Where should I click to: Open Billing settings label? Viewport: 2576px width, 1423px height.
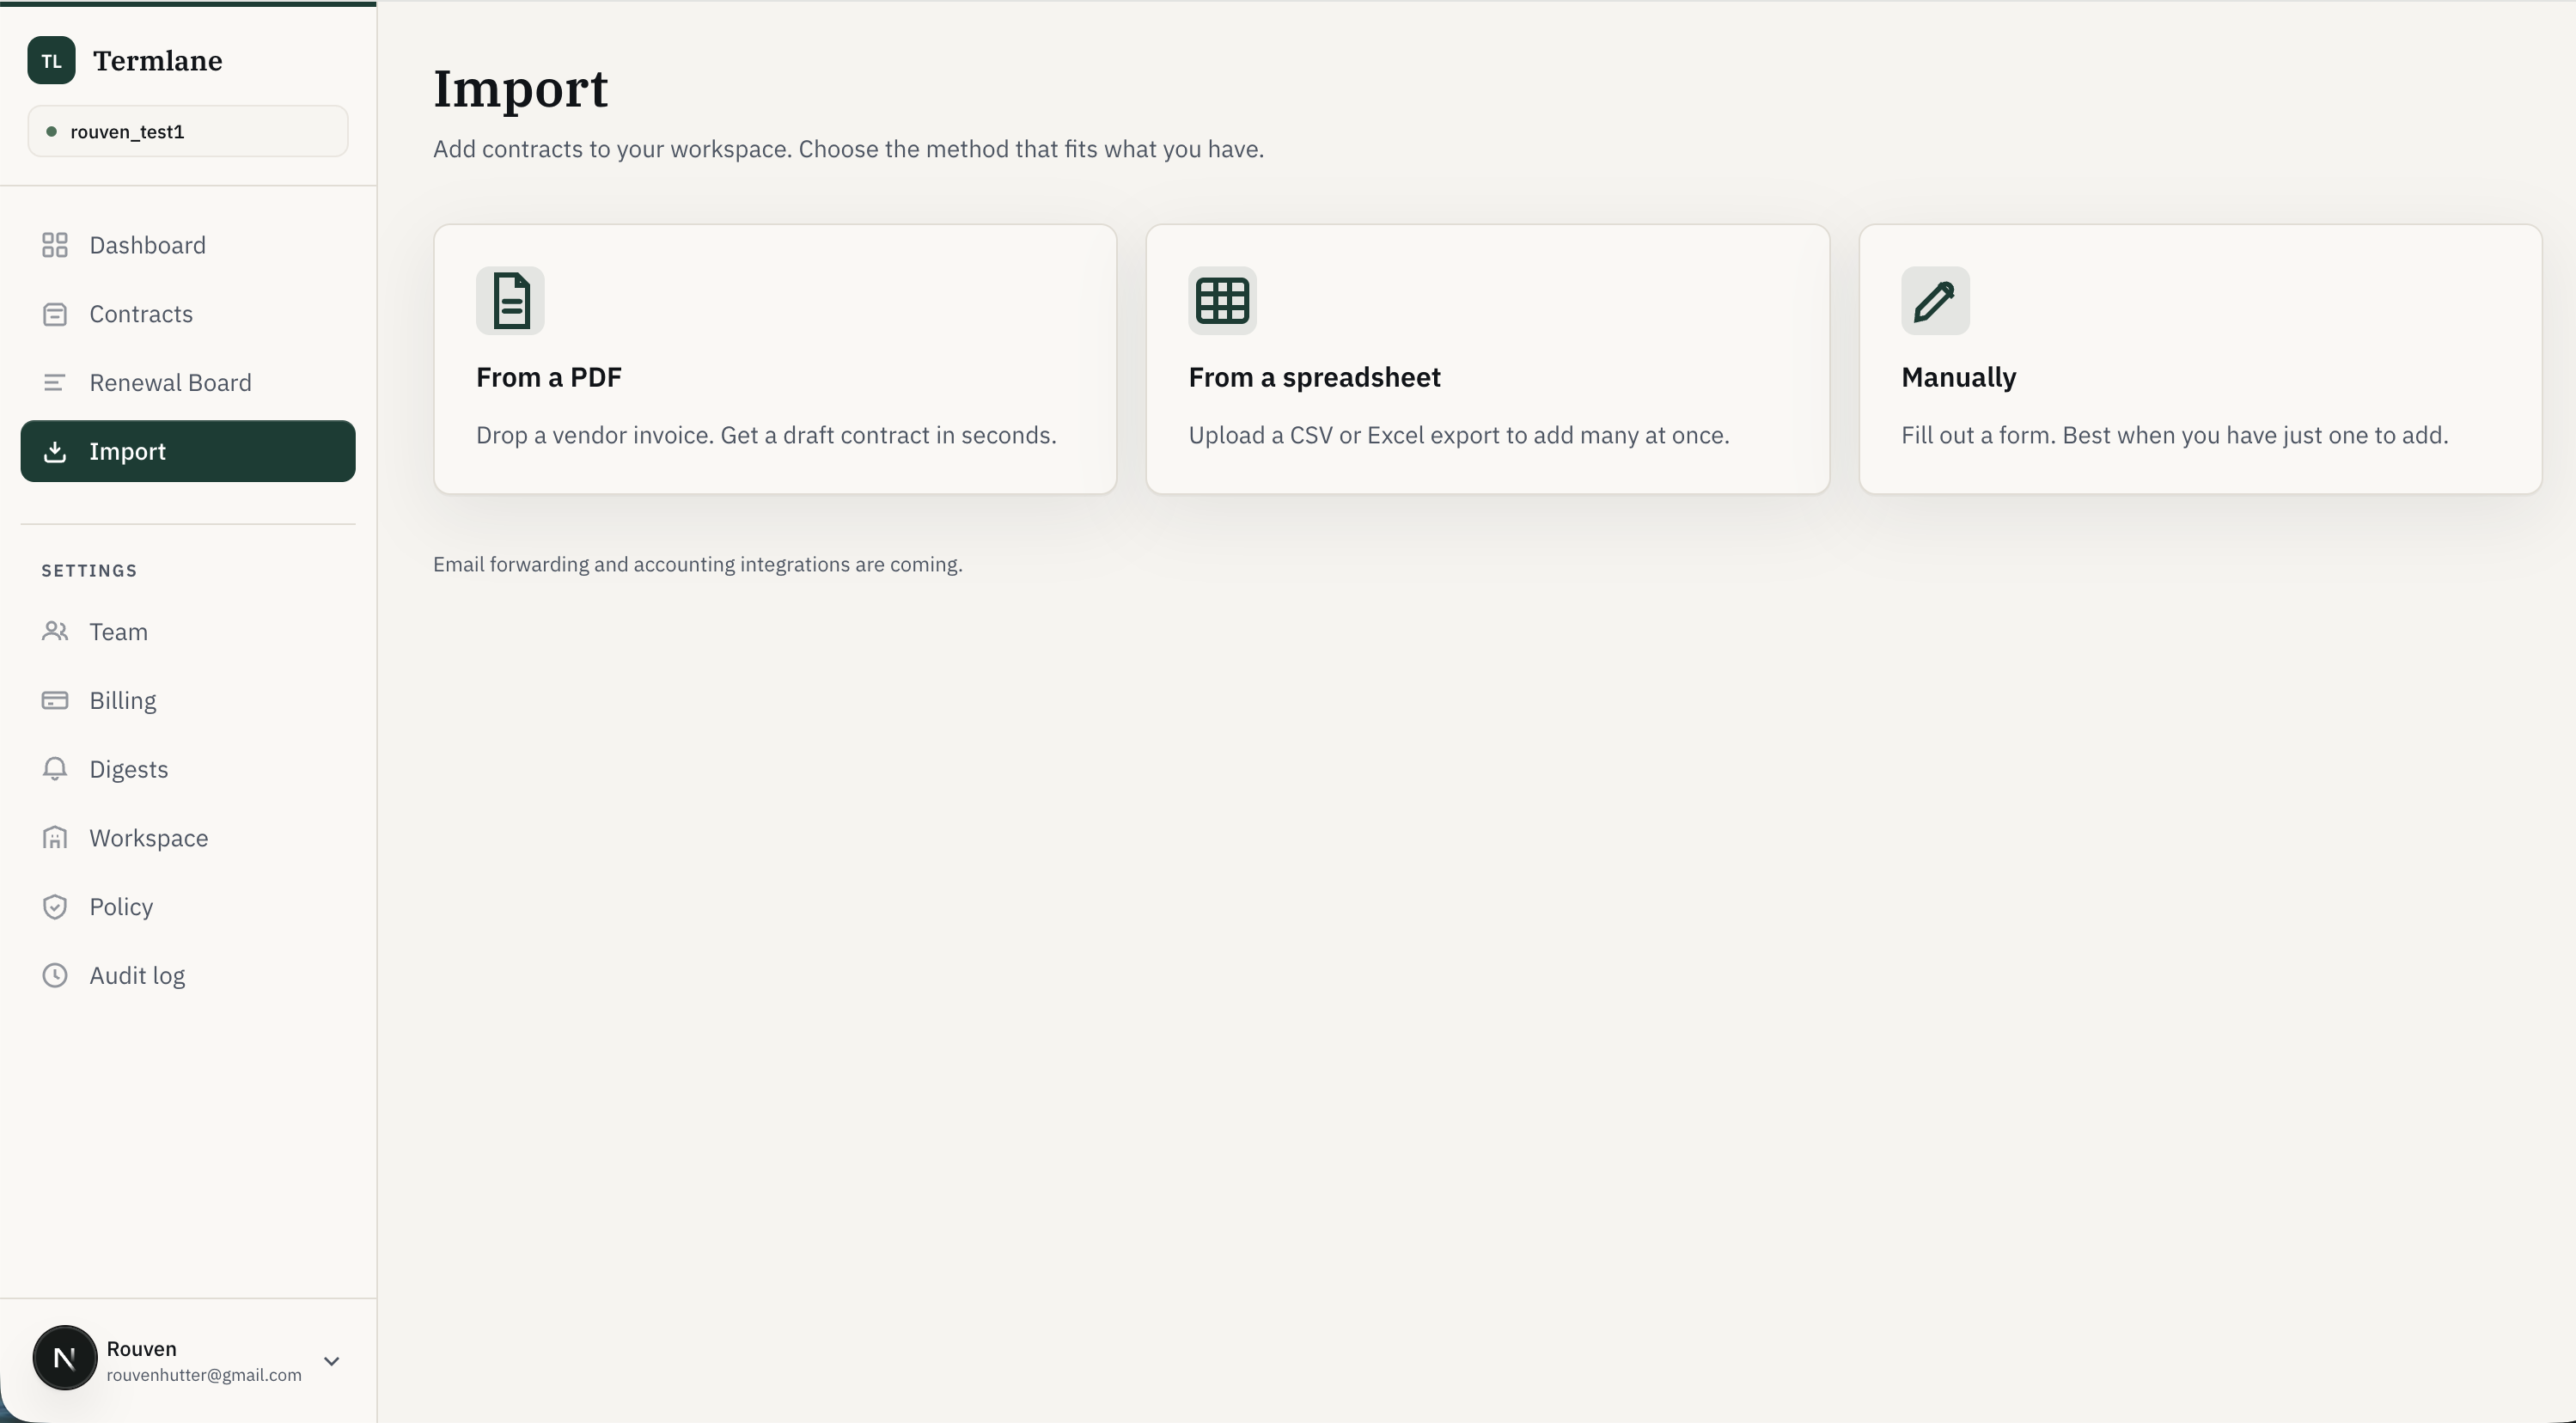point(123,700)
